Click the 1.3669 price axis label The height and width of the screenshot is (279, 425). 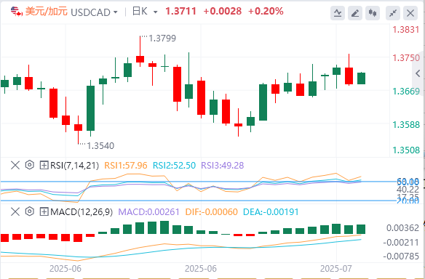click(x=406, y=92)
